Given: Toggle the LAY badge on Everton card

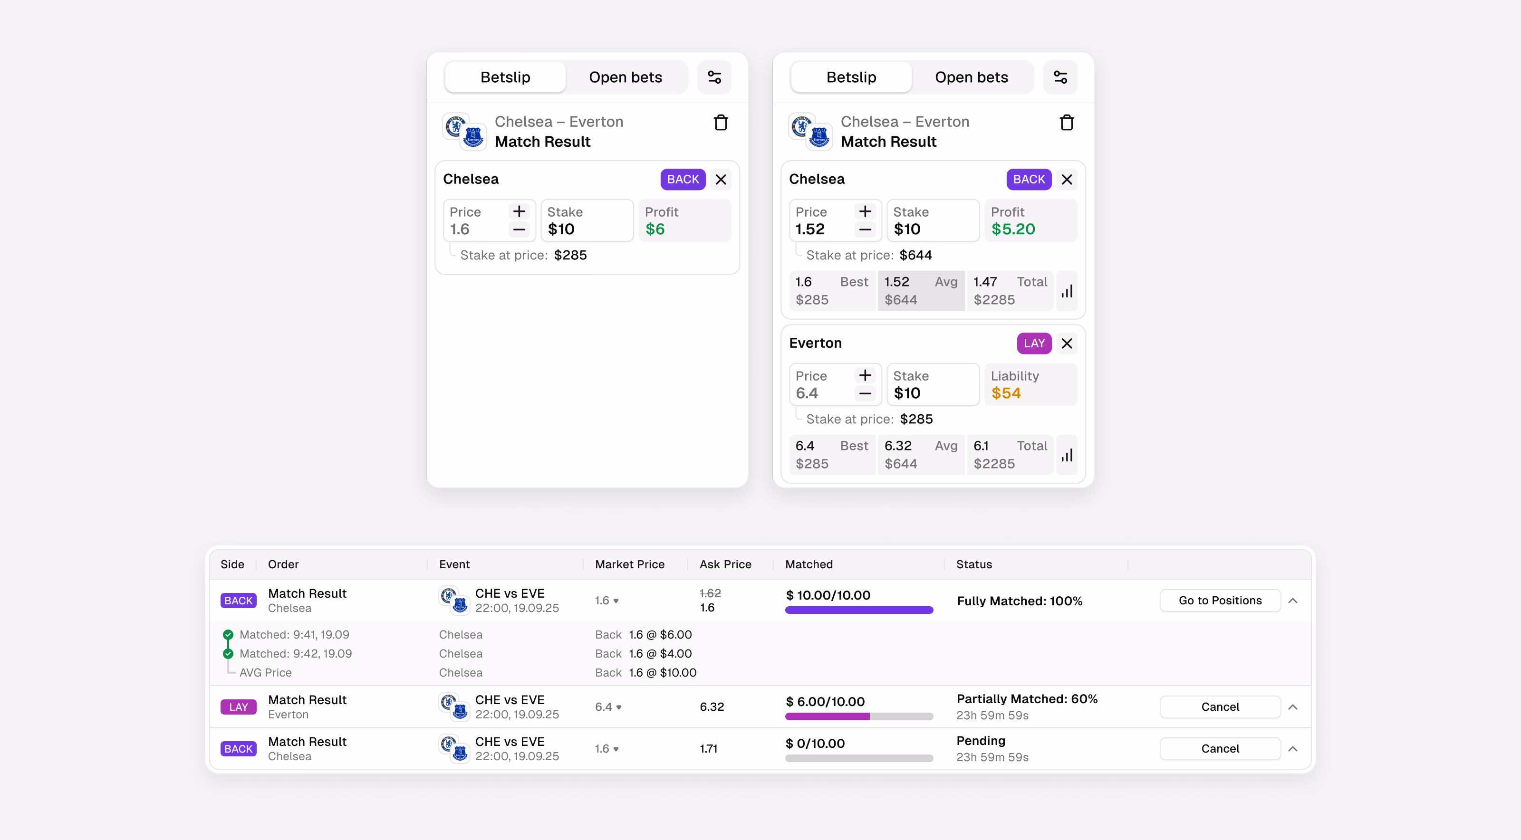Looking at the screenshot, I should (x=1034, y=344).
